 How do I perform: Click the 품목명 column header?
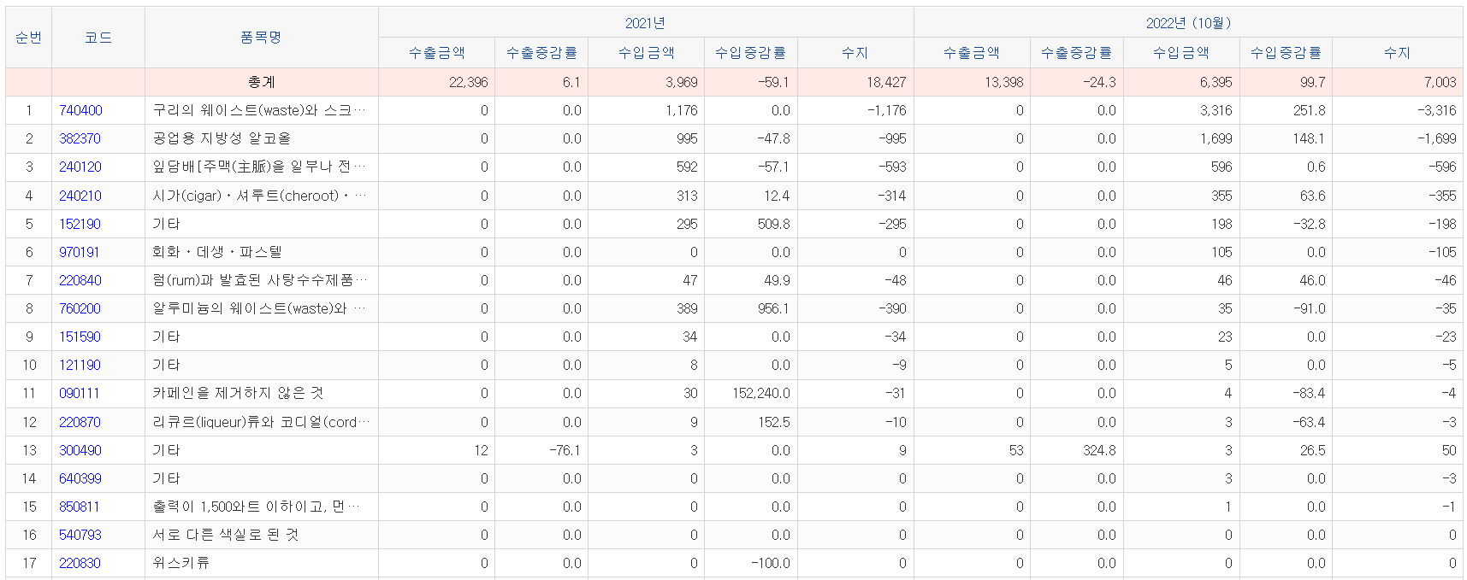pyautogui.click(x=261, y=38)
